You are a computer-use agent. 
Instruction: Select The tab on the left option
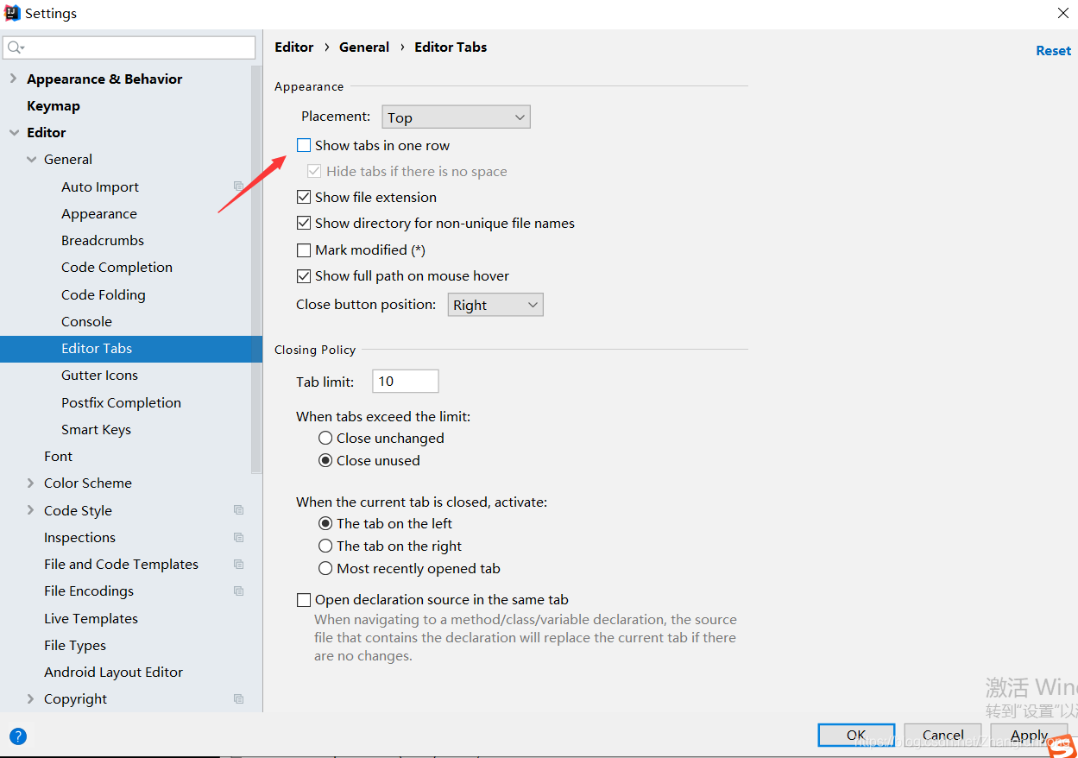coord(325,523)
